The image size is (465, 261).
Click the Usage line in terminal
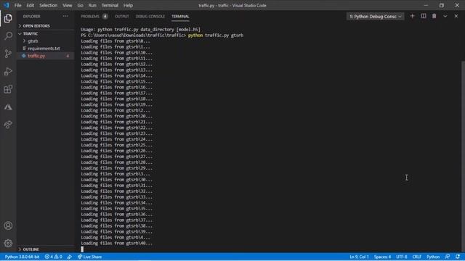click(x=140, y=30)
